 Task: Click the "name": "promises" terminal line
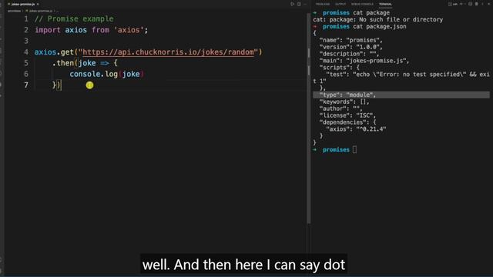coord(351,40)
